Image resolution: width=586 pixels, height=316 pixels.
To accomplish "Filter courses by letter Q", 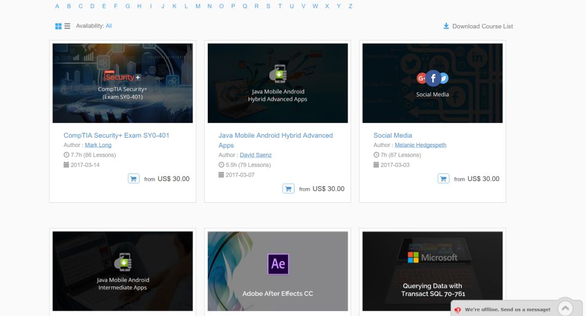I will pos(245,6).
